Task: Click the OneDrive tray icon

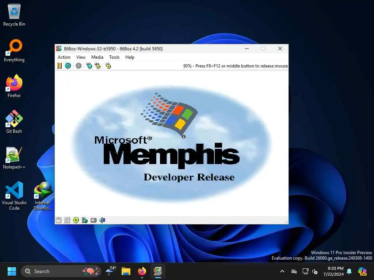Action: [x=294, y=271]
